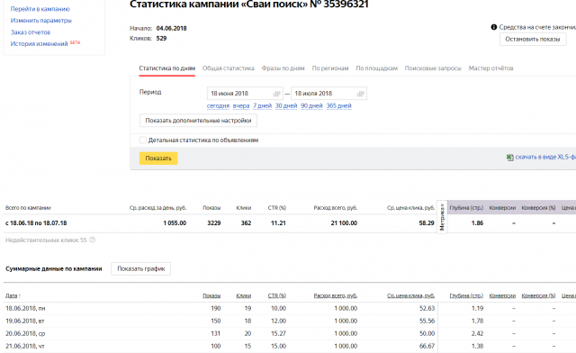Choose the 7 дней period shortcut
Image resolution: width=576 pixels, height=353 pixels.
click(262, 106)
